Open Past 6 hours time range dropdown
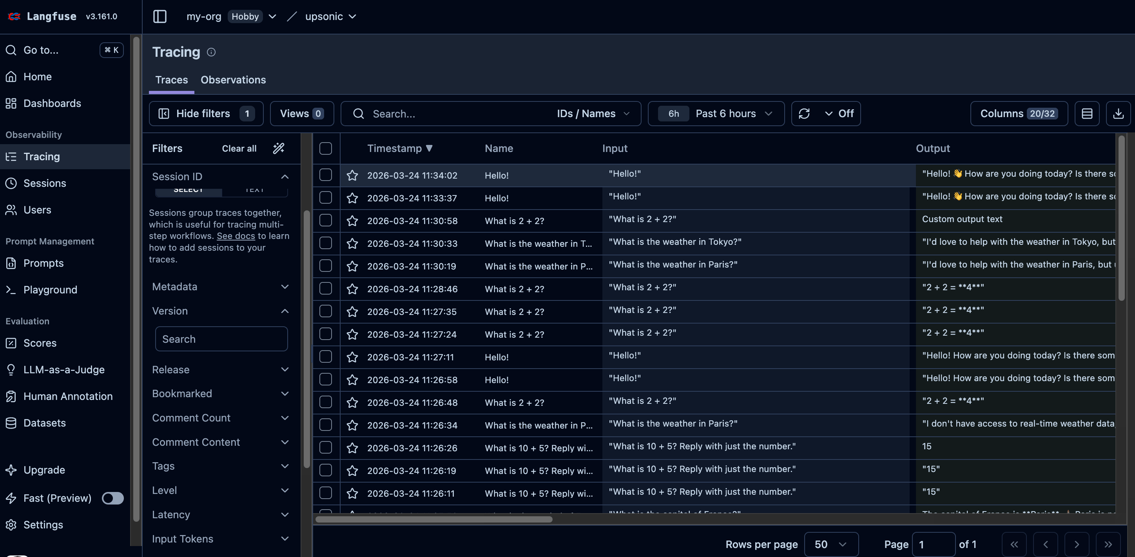Screen dimensions: 1135x557 [716, 114]
